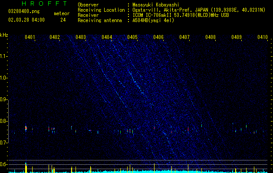Click the 0.9 kHz axis label
The height and width of the screenshot is (173, 273).
click(3, 99)
